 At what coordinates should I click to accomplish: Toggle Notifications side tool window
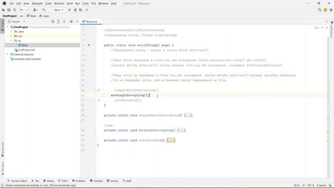click(x=332, y=29)
